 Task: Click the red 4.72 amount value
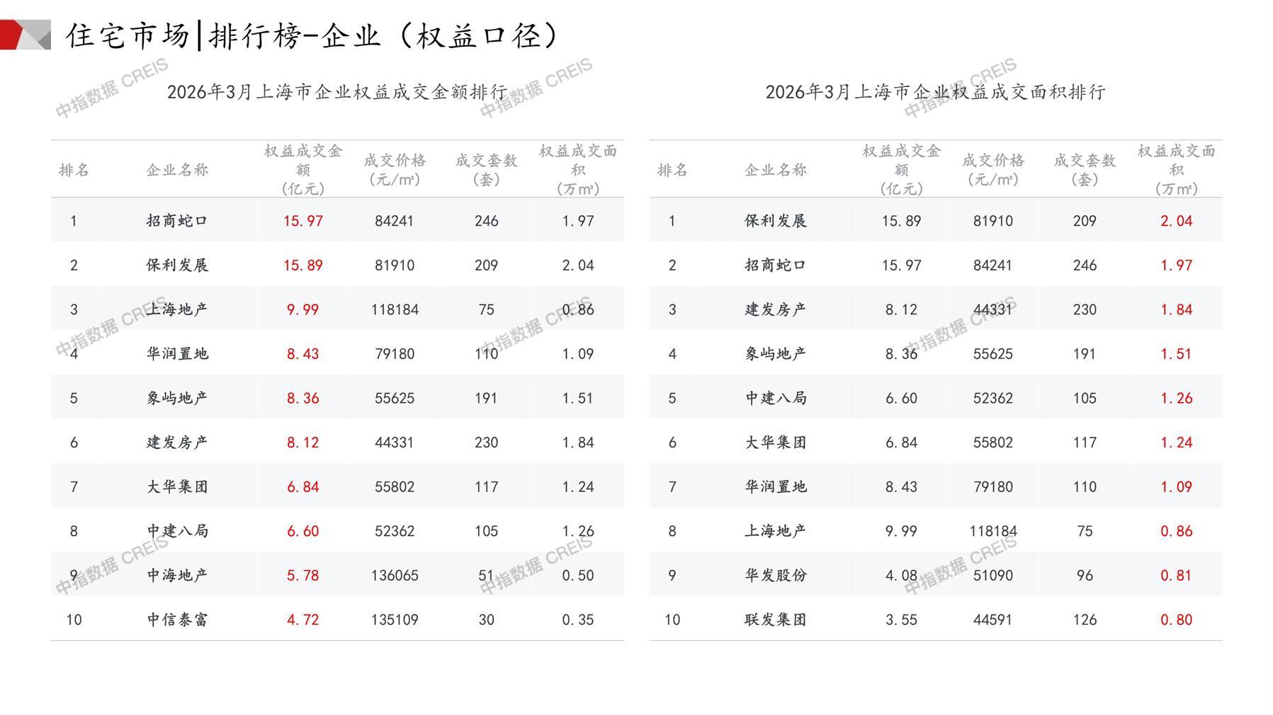click(302, 620)
